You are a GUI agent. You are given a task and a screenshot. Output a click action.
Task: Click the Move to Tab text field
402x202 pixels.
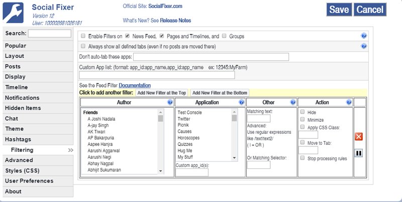308,150
